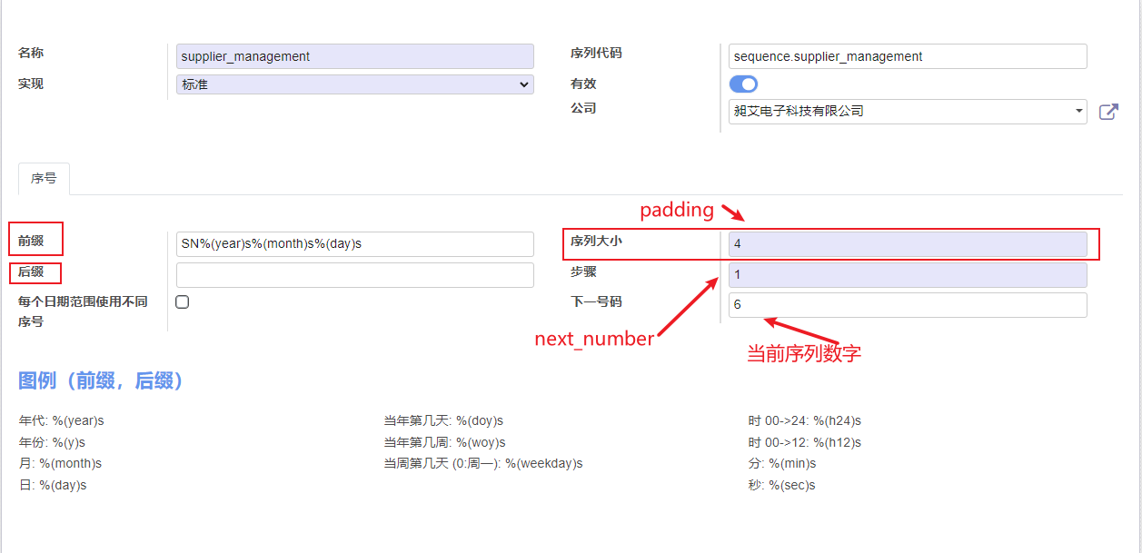Click the 下一号码 field showing 6
Screen dimensions: 1142x553
click(907, 304)
